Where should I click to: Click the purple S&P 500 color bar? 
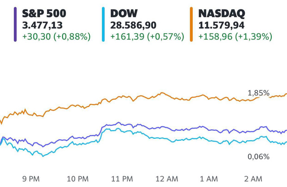pyautogui.click(x=15, y=24)
